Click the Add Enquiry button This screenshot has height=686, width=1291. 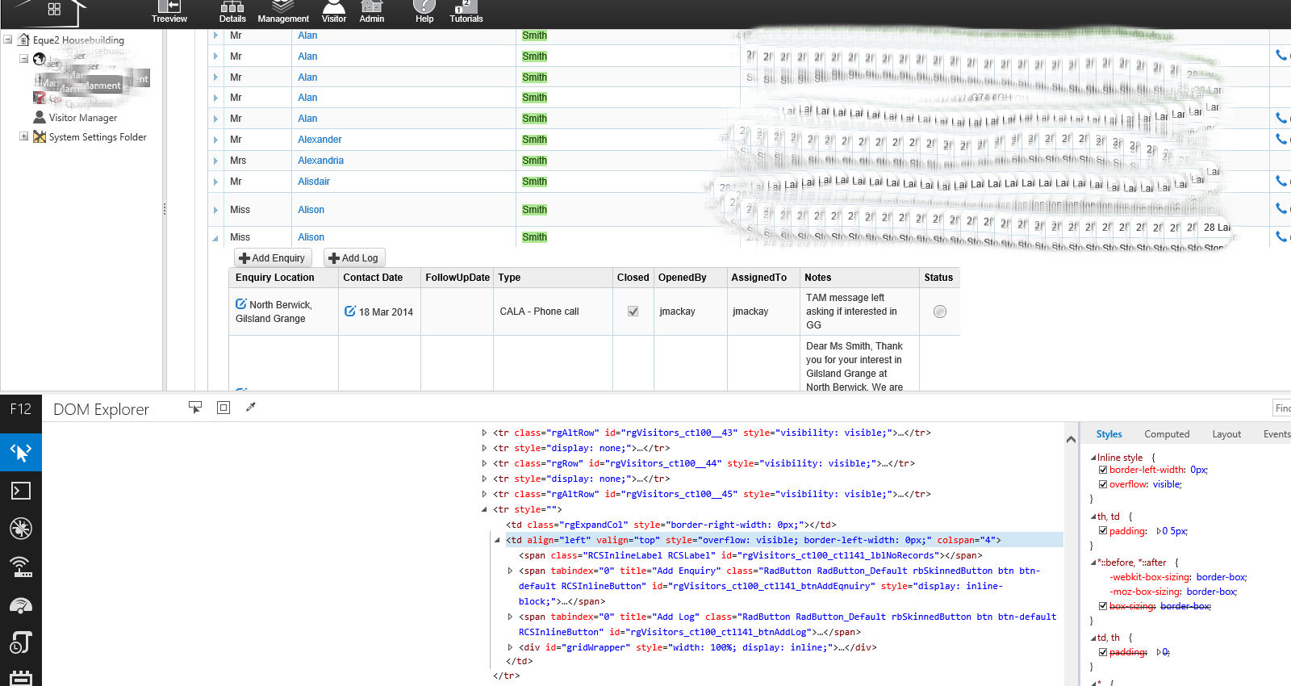pyautogui.click(x=272, y=258)
